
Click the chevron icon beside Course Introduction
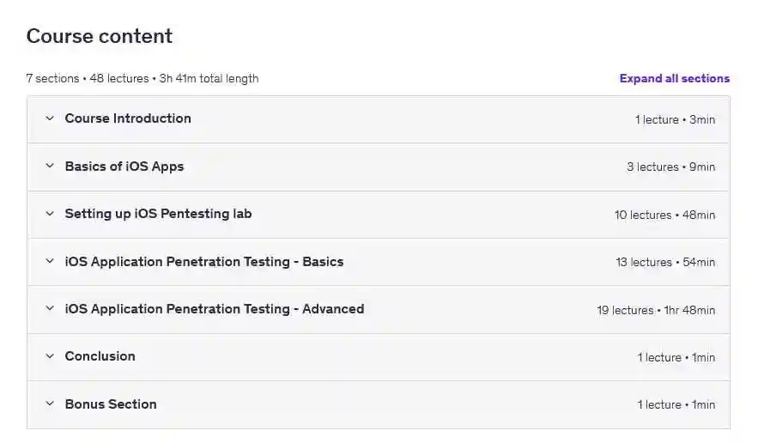click(49, 118)
